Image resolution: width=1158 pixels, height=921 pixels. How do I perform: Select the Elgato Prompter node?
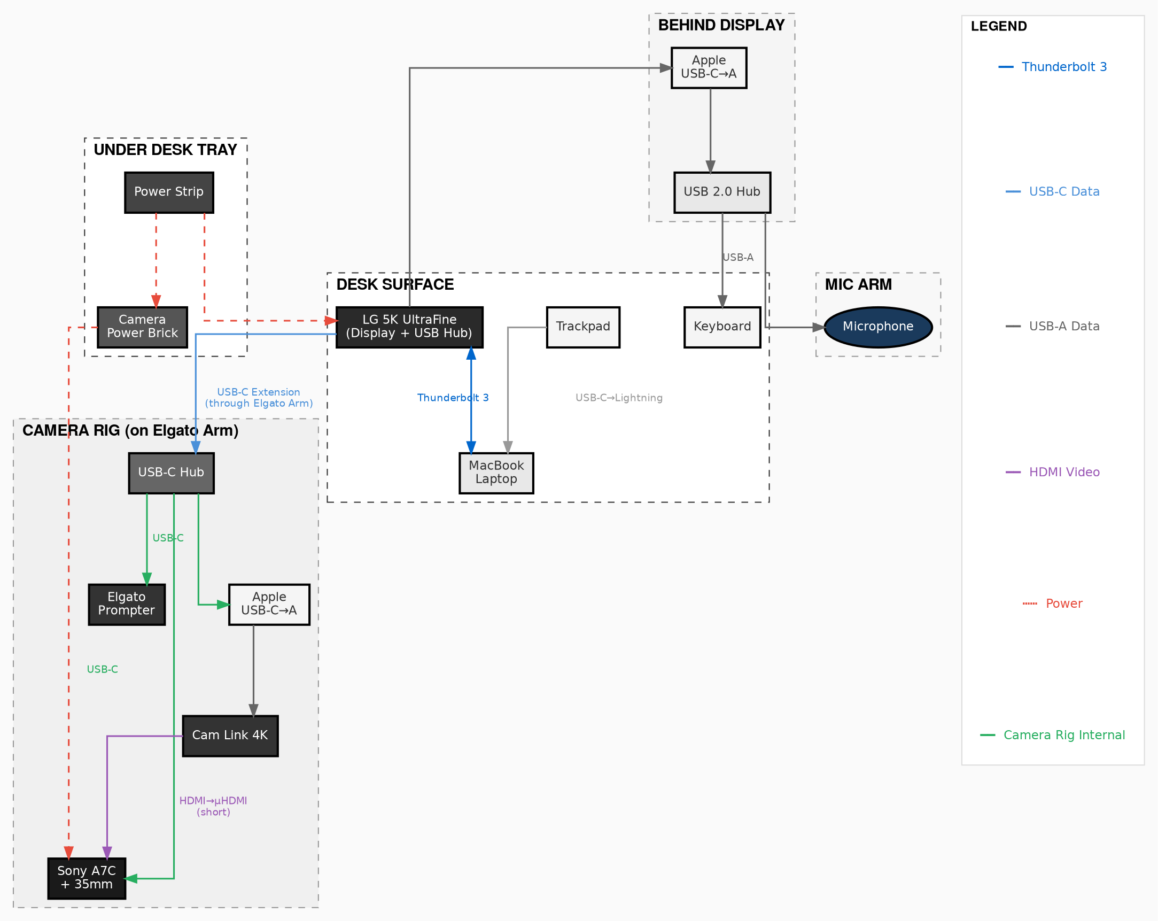pos(126,604)
